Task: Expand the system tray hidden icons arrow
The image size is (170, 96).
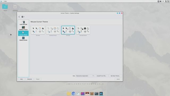Action: pyautogui.click(x=163, y=1)
